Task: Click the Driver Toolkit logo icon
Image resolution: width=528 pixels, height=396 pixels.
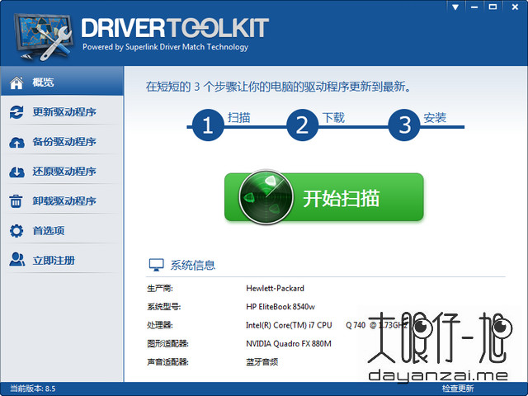Action: [x=43, y=36]
